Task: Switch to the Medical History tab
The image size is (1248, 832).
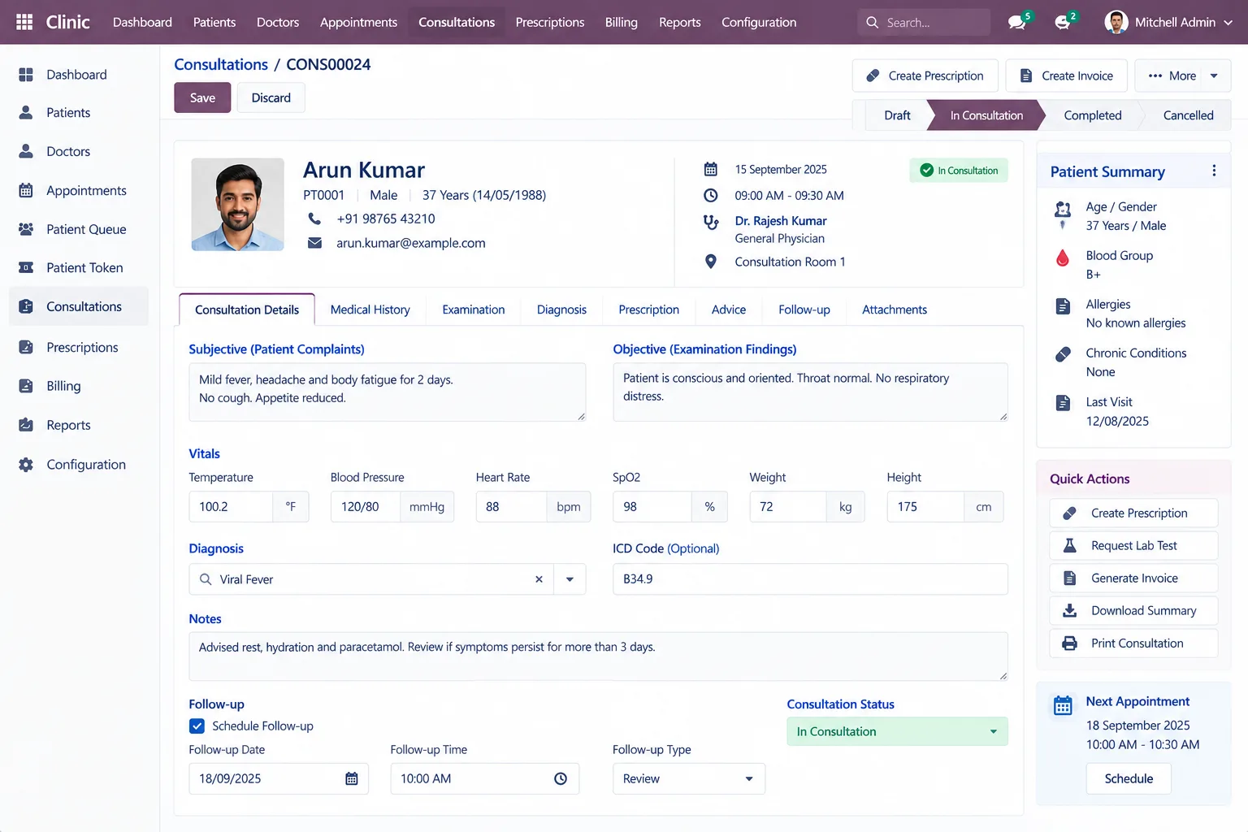Action: (x=370, y=310)
